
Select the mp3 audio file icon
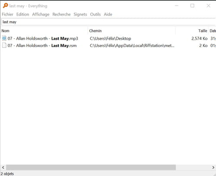(4, 38)
